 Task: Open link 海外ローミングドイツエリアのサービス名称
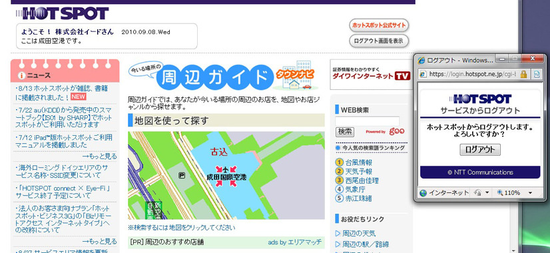(x=61, y=171)
